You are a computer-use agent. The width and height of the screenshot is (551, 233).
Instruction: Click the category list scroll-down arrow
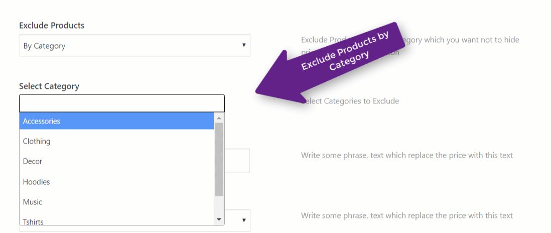coord(219,220)
